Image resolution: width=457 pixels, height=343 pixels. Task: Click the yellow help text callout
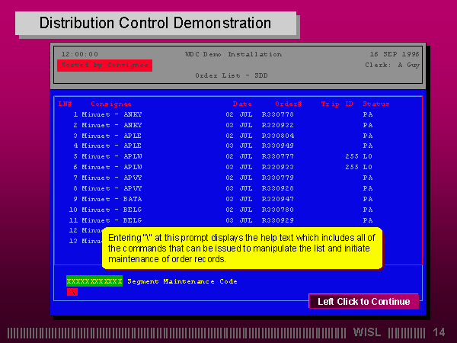click(242, 248)
